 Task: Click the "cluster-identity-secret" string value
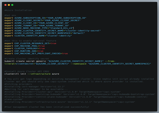(x=83, y=31)
